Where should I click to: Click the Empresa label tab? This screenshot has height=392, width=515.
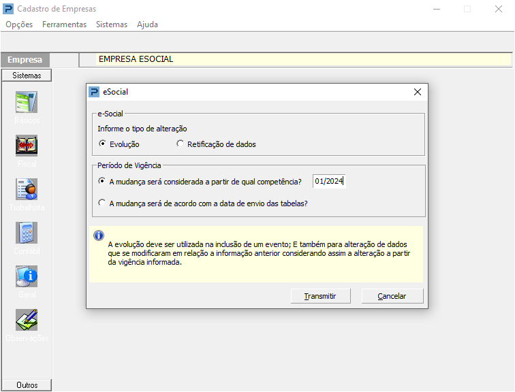(25, 60)
